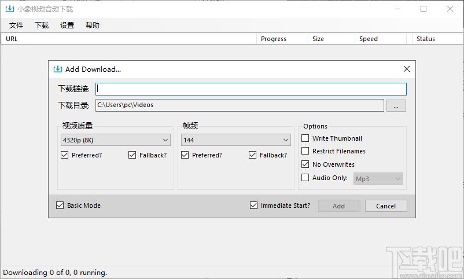The image size is (464, 279).
Task: Click the Add Download dialog icon
Action: 58,69
